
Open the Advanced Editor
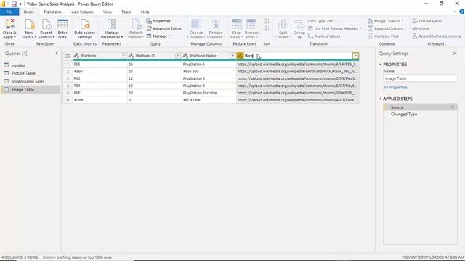[163, 28]
